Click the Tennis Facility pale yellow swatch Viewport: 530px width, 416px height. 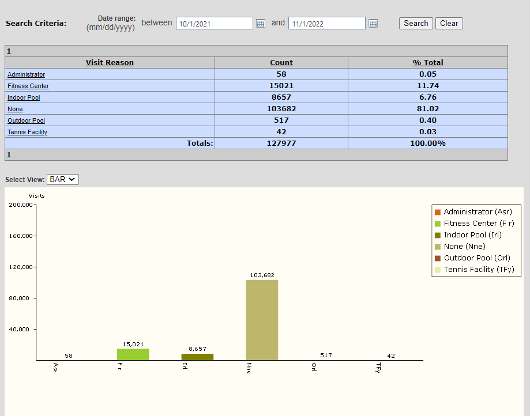437,270
